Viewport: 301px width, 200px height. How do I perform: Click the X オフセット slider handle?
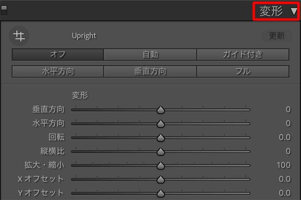161,179
